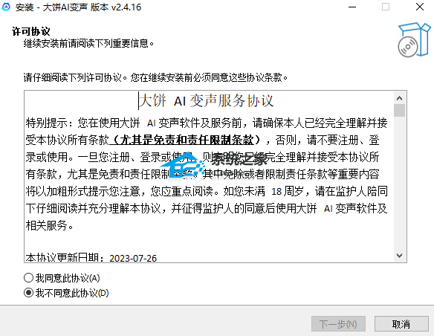Click the scrollbar down arrow in license box
This screenshot has height=336, width=434.
[399, 256]
